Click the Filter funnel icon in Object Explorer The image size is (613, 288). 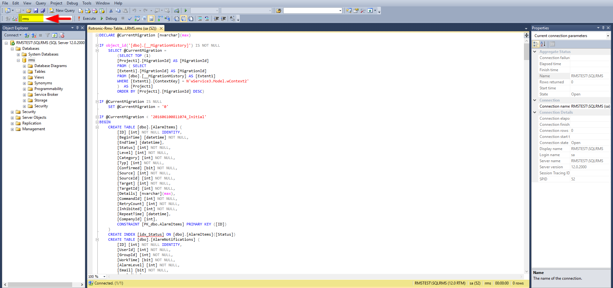pos(48,35)
